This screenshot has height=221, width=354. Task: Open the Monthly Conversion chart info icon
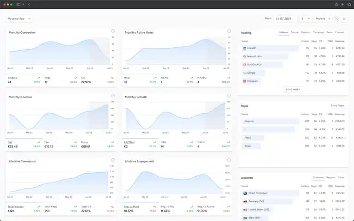(x=112, y=31)
